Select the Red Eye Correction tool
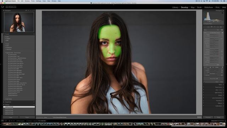This screenshot has width=227, height=128. point(211,27)
